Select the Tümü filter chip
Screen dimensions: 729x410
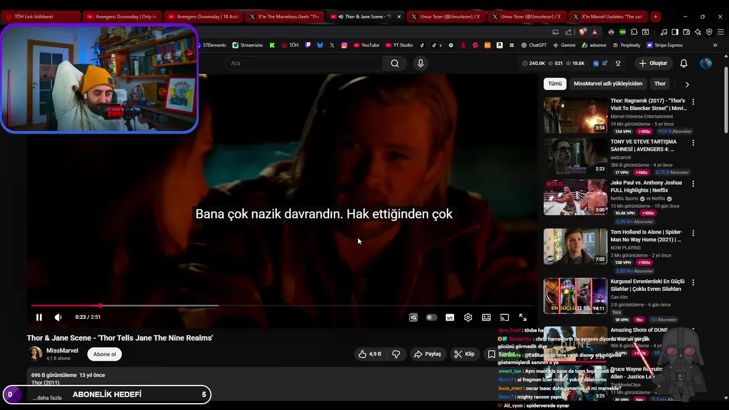(555, 84)
